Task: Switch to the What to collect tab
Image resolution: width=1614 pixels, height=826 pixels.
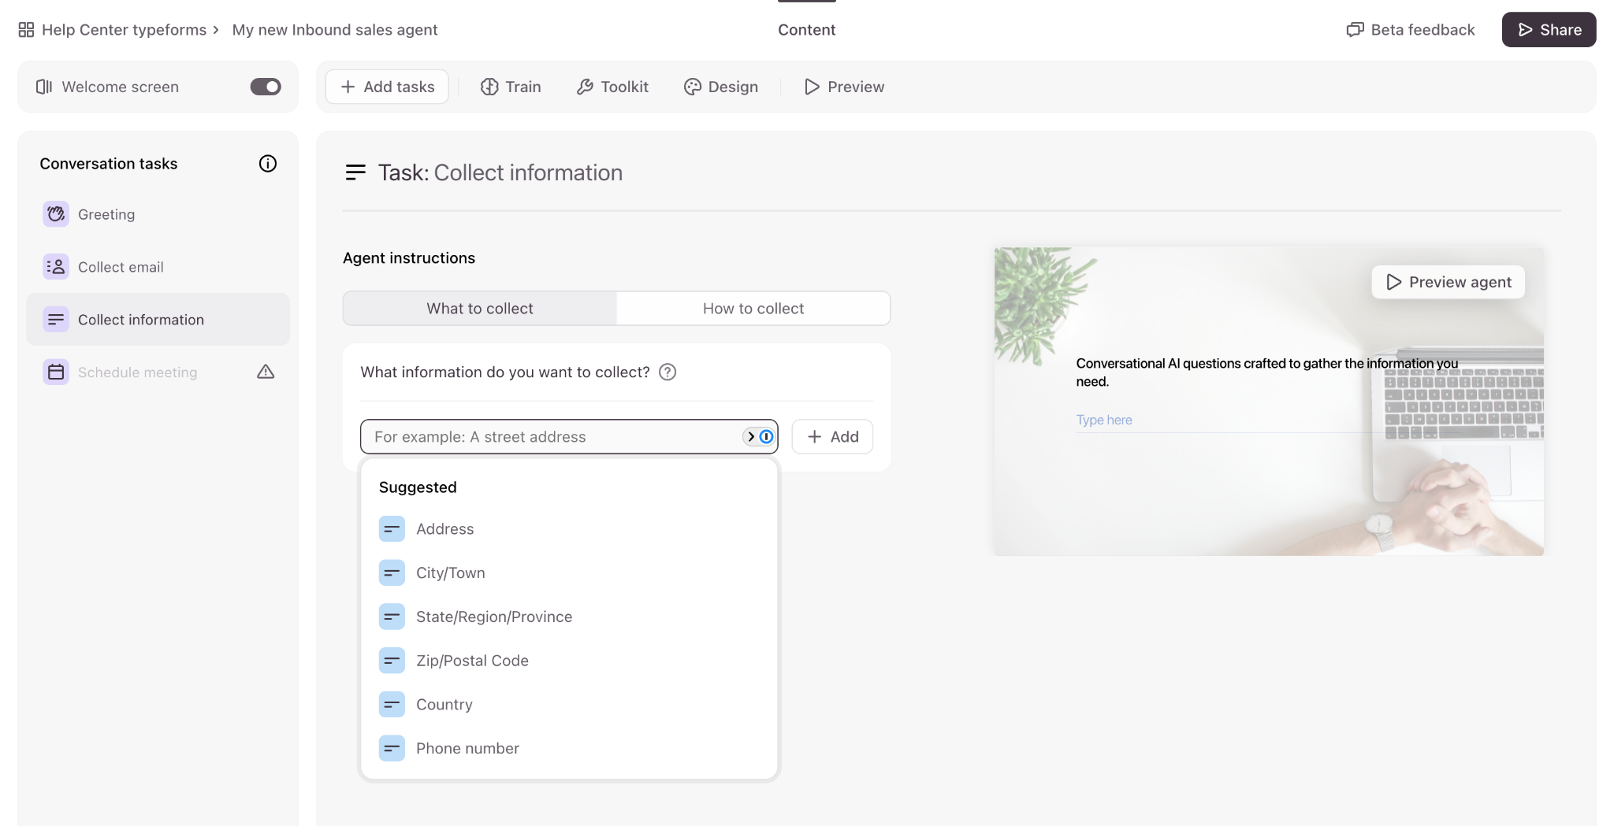Action: point(479,309)
